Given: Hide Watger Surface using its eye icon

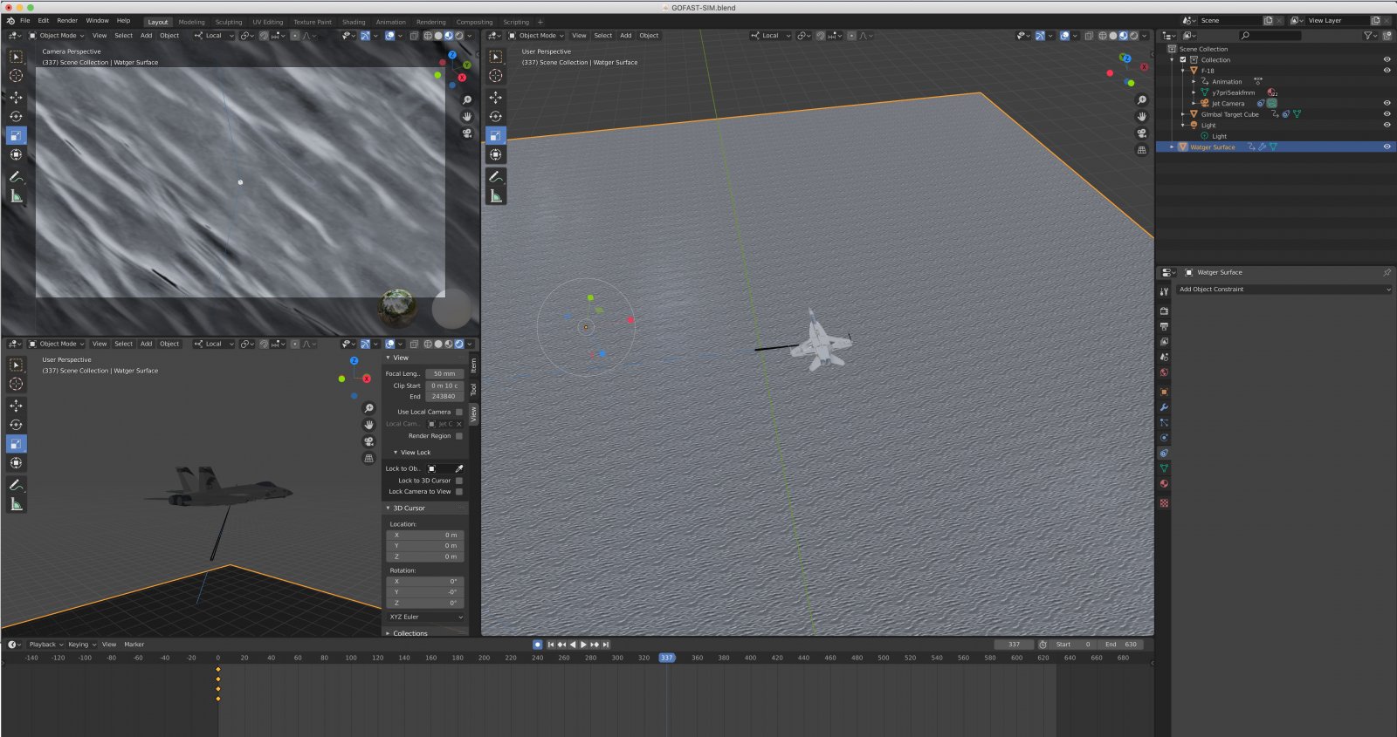Looking at the screenshot, I should pyautogui.click(x=1387, y=147).
